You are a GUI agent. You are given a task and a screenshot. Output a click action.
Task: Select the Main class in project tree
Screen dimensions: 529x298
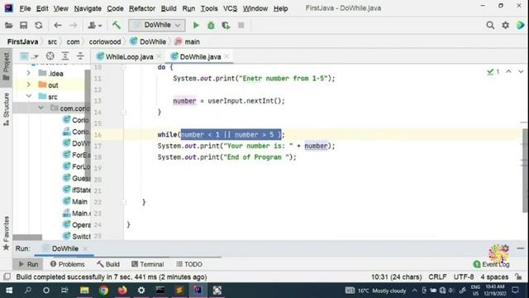pos(75,202)
